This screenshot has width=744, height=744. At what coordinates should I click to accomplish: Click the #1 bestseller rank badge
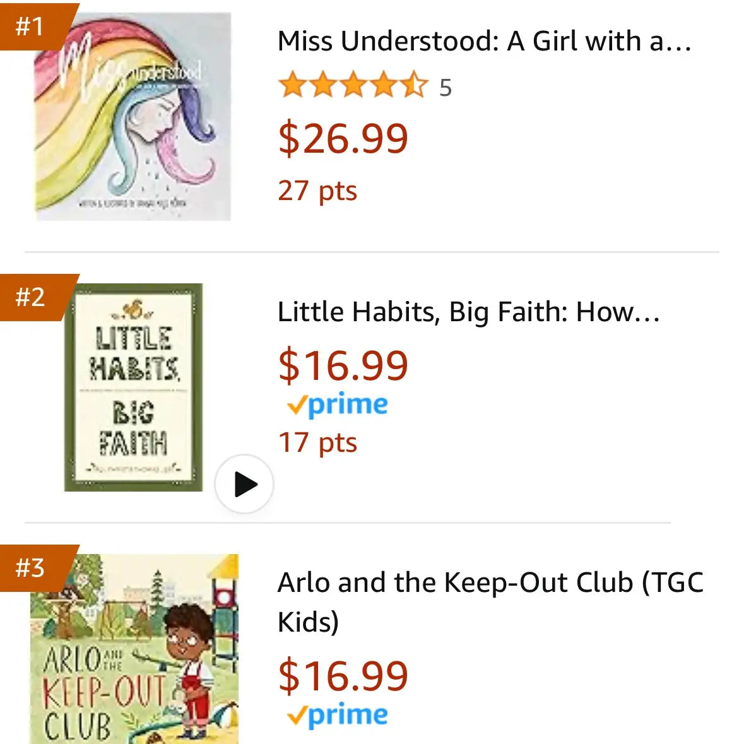click(x=35, y=26)
